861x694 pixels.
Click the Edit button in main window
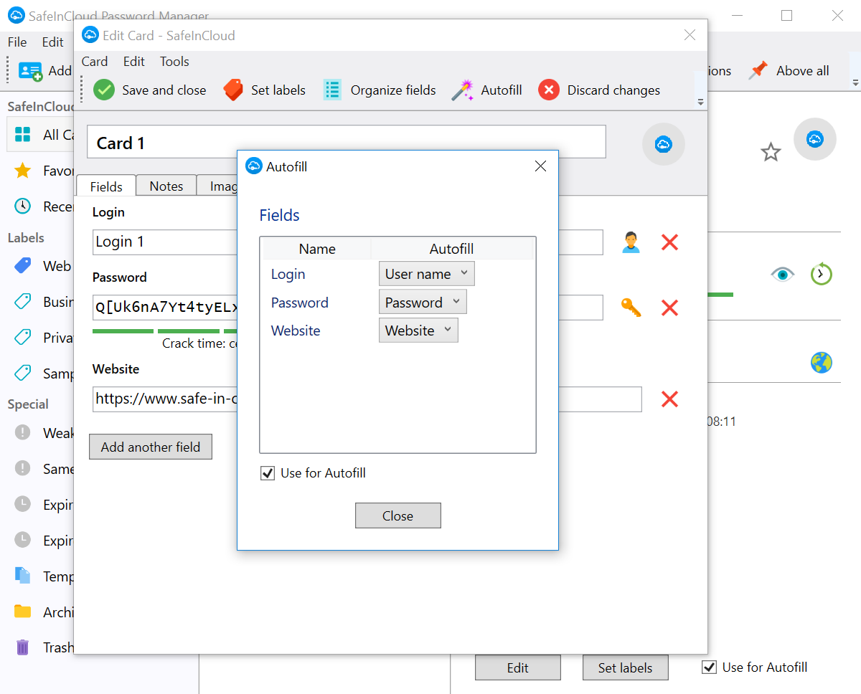point(518,667)
